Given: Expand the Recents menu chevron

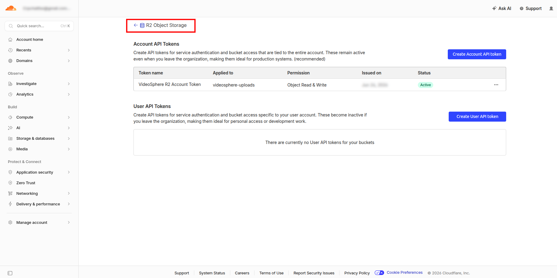Looking at the screenshot, I should click(69, 50).
